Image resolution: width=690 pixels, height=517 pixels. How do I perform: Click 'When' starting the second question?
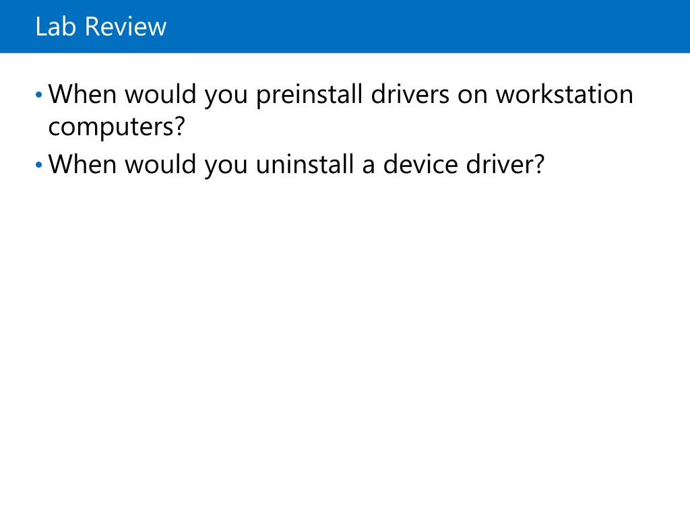click(x=82, y=164)
